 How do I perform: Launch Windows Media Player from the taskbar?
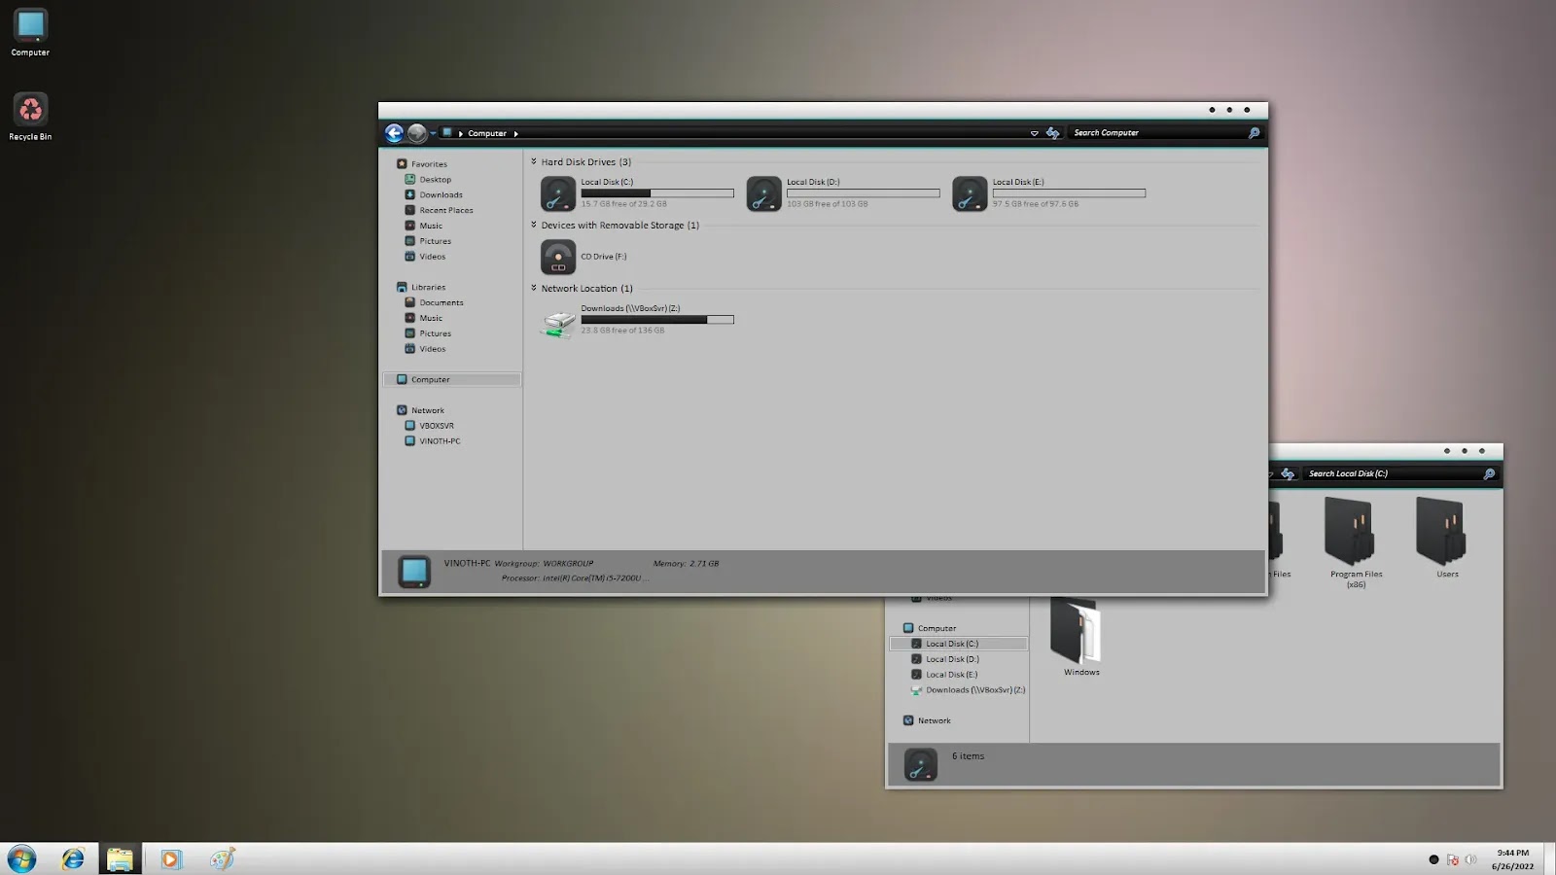point(171,858)
